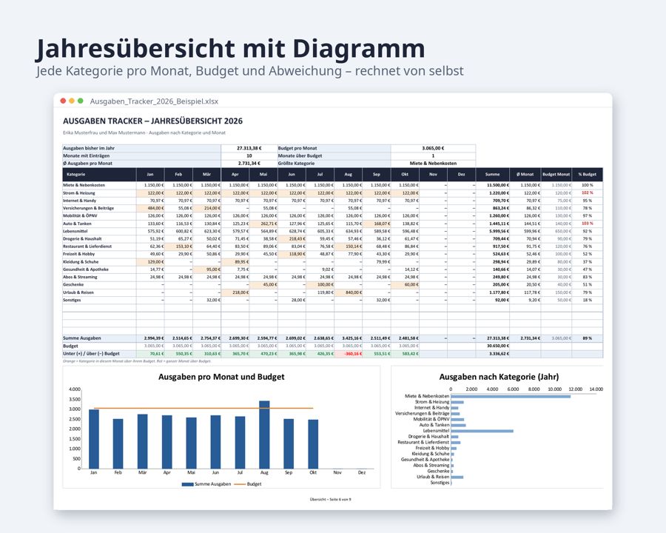The width and height of the screenshot is (666, 533).
Task: Click the 5.999,56 € Summe cell for Lebensmittel
Action: coord(493,231)
